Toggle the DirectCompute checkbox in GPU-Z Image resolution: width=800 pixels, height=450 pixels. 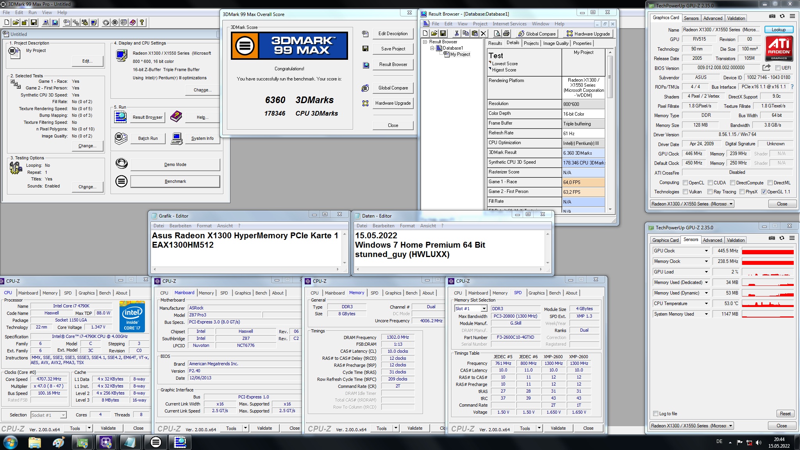[733, 182]
